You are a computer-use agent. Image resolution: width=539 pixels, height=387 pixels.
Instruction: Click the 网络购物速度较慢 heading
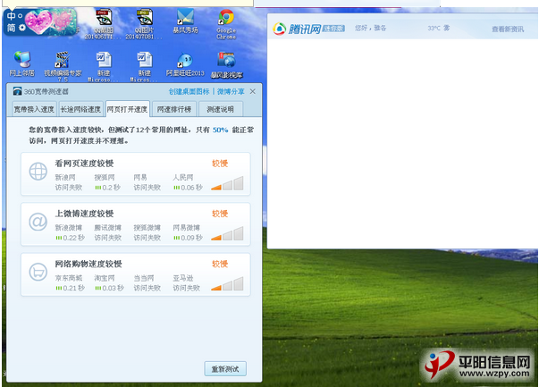[88, 264]
